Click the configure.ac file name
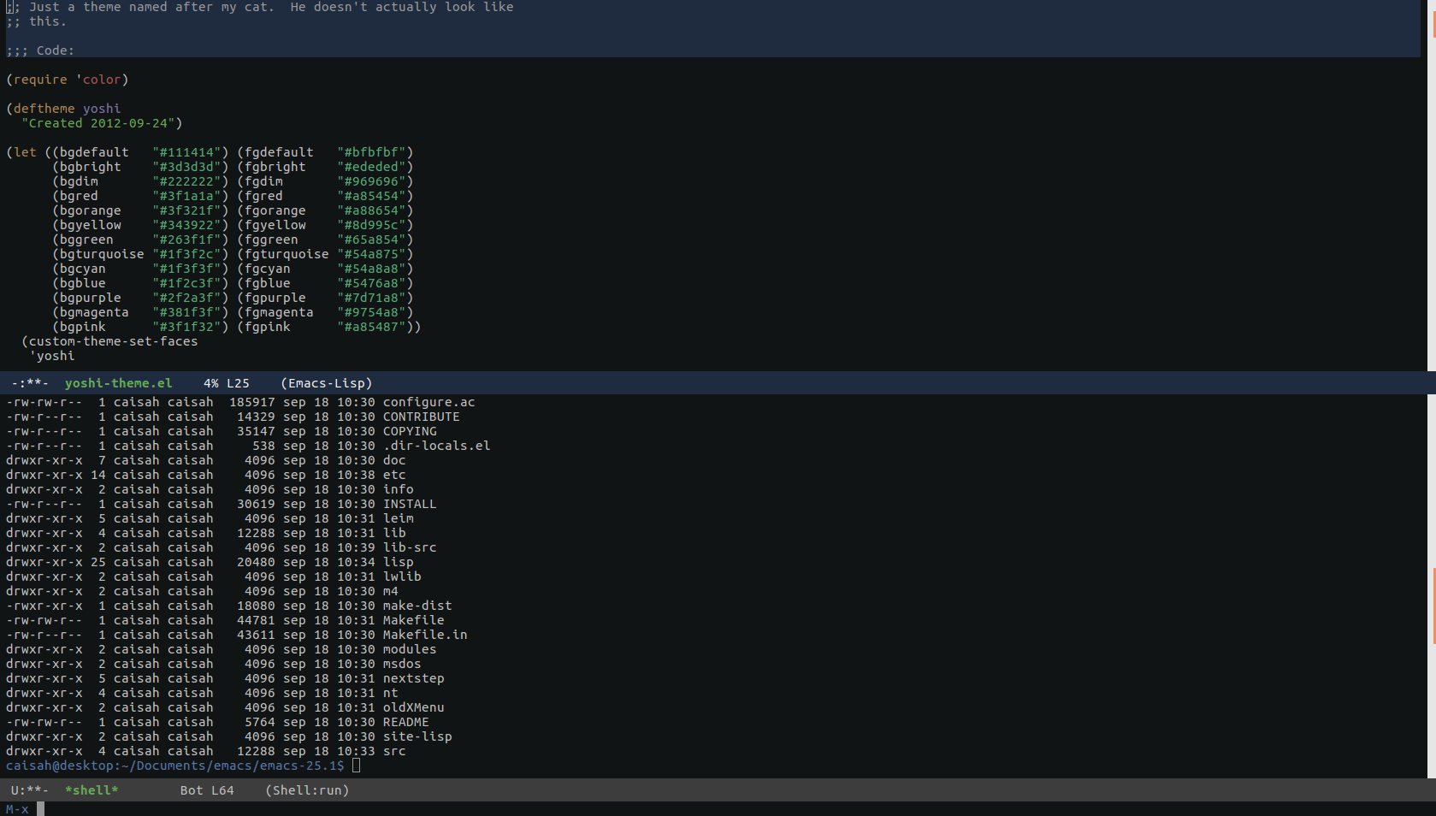1436x816 pixels. 428,402
